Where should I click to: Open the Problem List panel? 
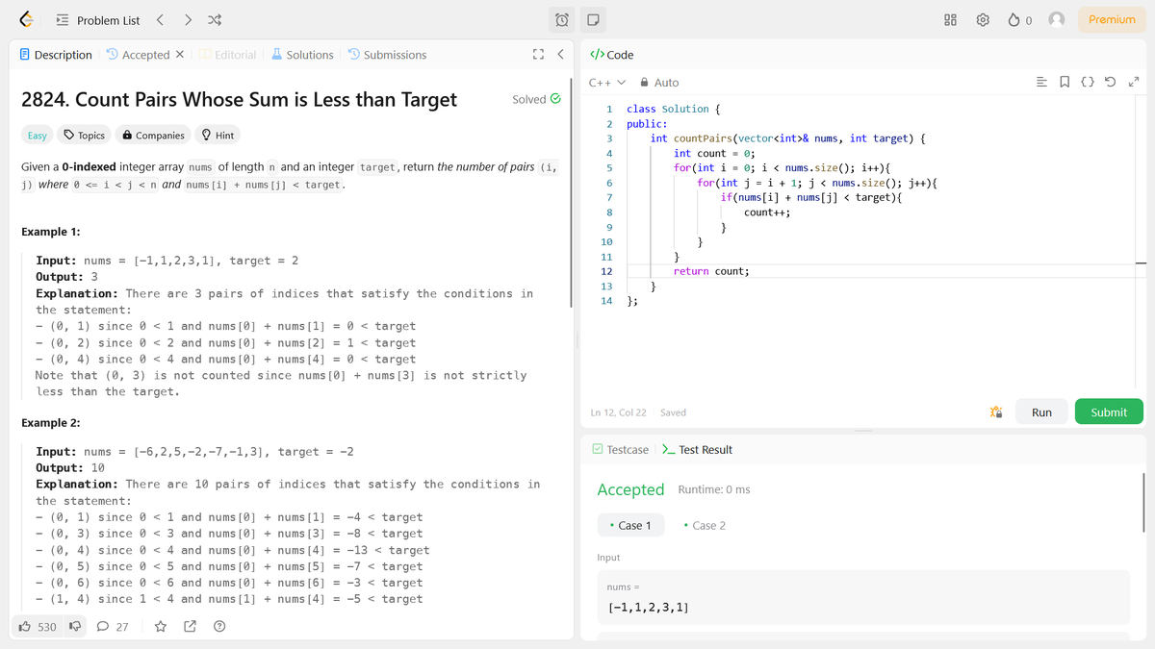pyautogui.click(x=97, y=19)
